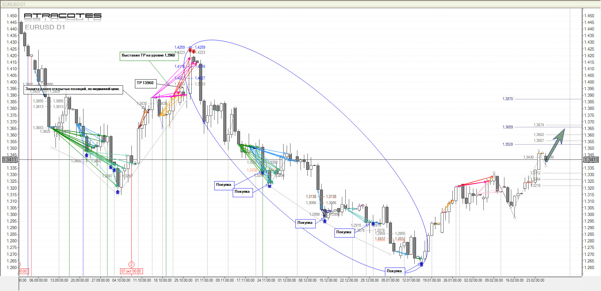Select the blue level label 1,3659
The height and width of the screenshot is (291, 601).
[508, 127]
